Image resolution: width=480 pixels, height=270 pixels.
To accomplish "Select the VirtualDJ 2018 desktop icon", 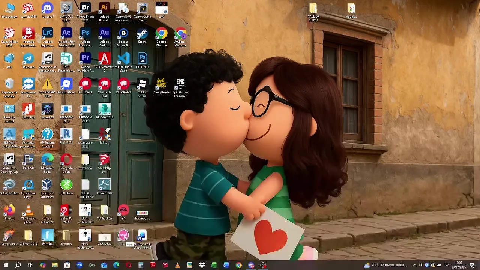I will tap(66, 214).
